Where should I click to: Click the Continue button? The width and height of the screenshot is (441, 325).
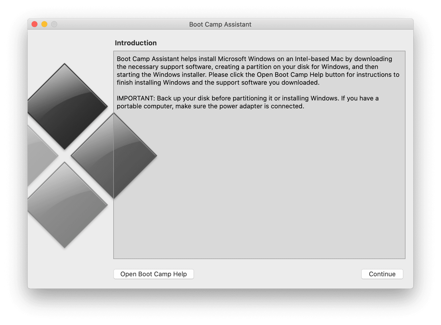pos(382,274)
